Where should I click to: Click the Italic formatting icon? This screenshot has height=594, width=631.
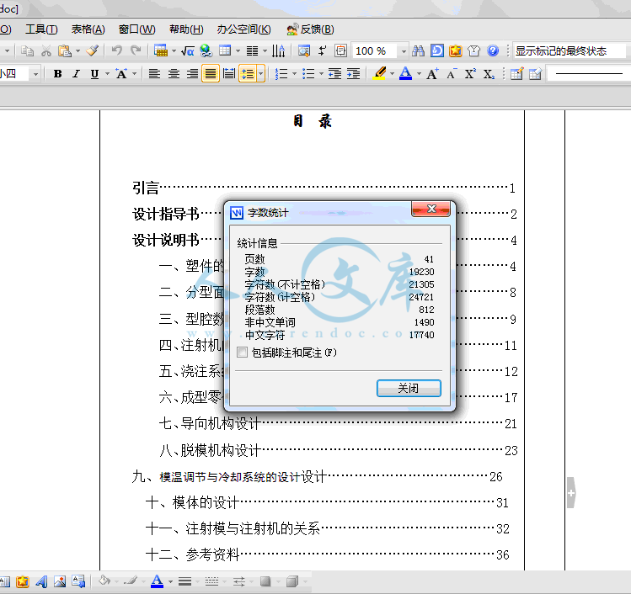pos(76,74)
